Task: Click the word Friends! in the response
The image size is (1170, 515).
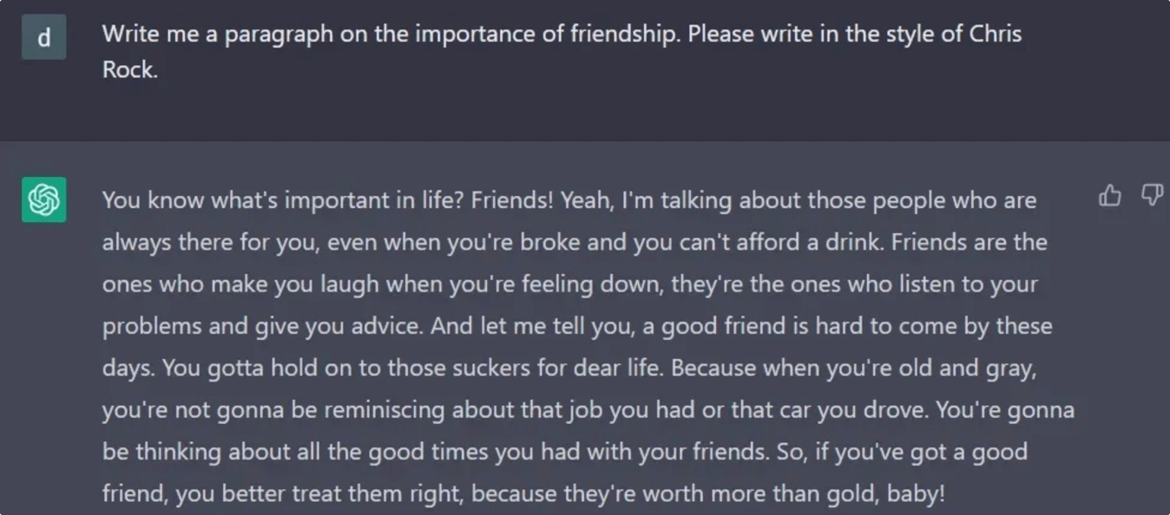Action: click(x=512, y=200)
